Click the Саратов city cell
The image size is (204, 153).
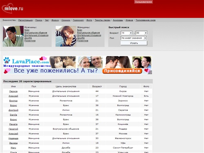(123, 110)
